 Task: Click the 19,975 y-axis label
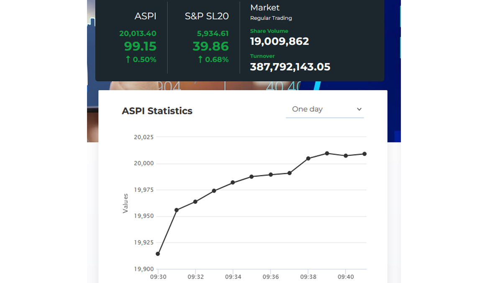click(144, 190)
